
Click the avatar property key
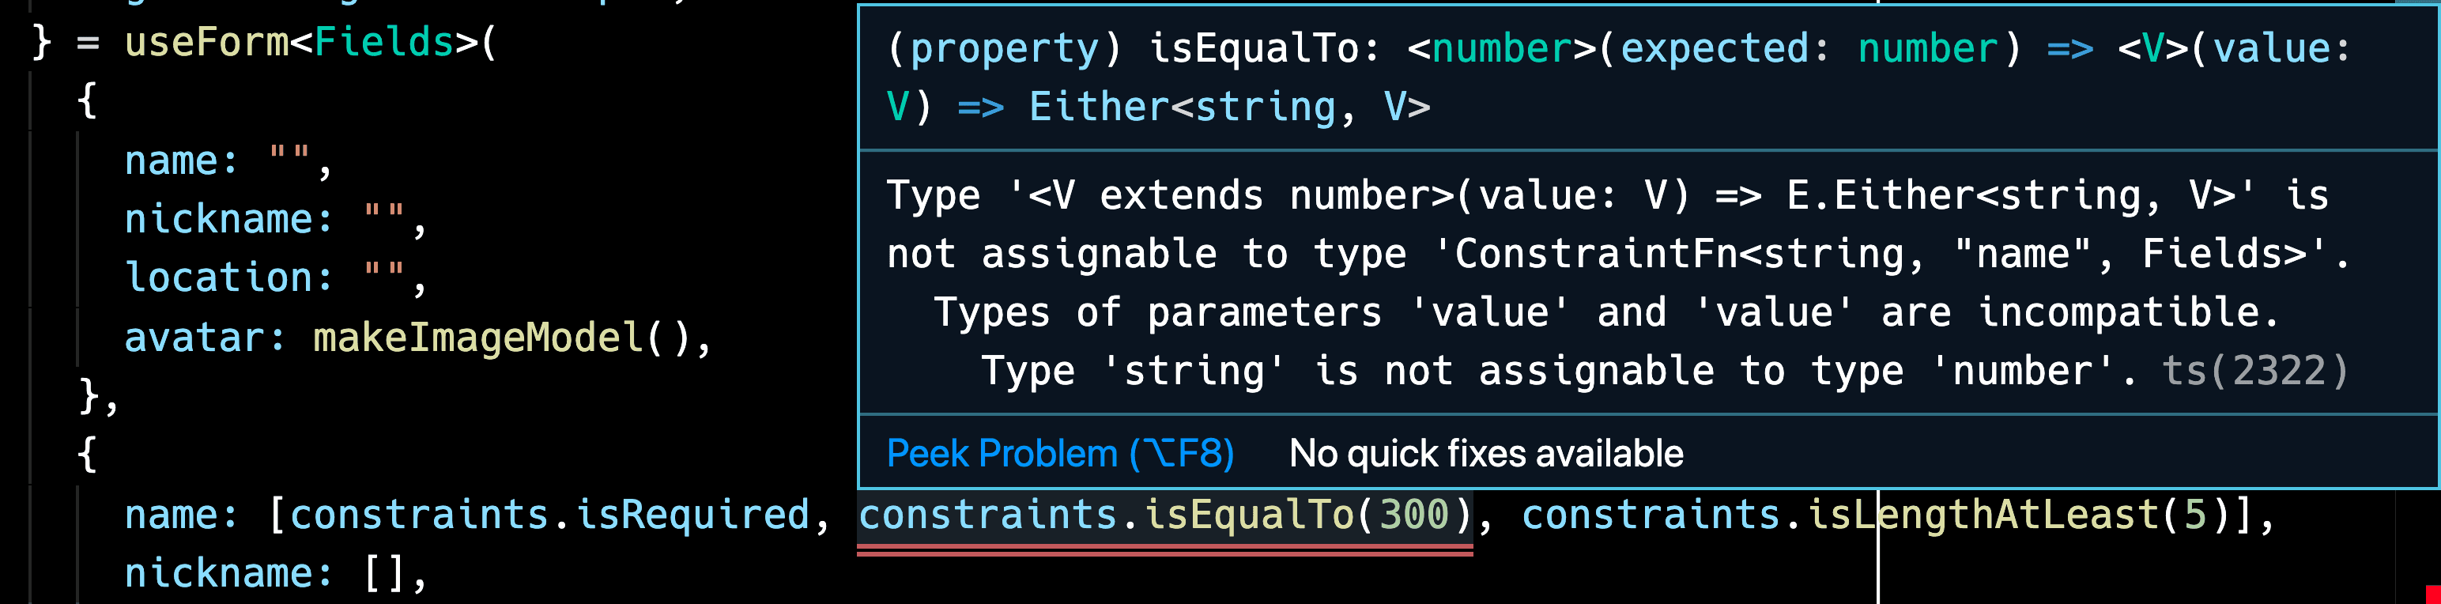(x=194, y=338)
